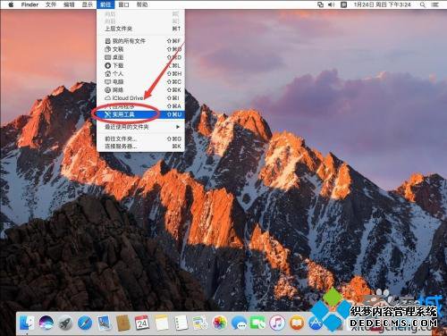The height and width of the screenshot is (336, 447).
Task: Open the Maps icon in Dock
Action: (x=200, y=323)
